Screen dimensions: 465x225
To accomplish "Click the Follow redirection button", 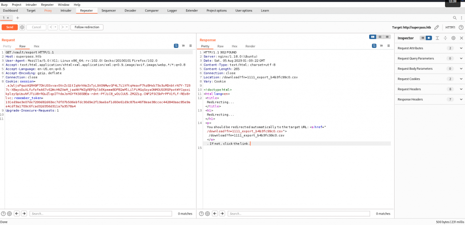I will 87,27.
